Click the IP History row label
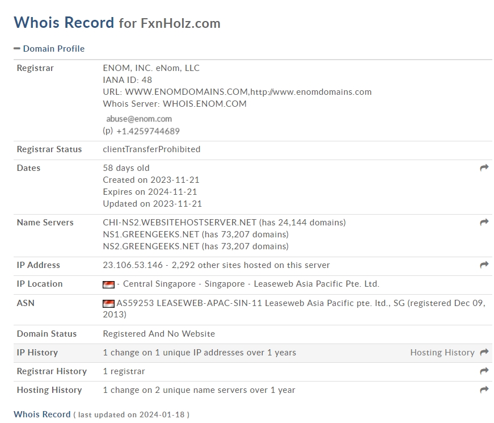494x423 pixels. pyautogui.click(x=37, y=353)
